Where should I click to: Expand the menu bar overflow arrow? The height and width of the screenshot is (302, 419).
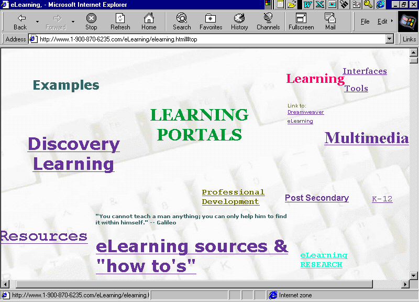392,21
